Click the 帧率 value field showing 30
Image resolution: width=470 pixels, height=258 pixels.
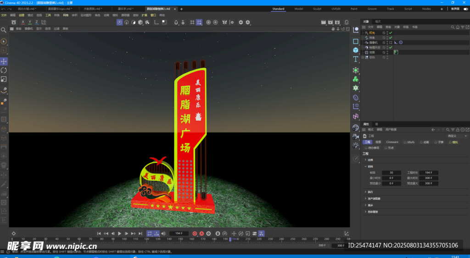(x=391, y=173)
